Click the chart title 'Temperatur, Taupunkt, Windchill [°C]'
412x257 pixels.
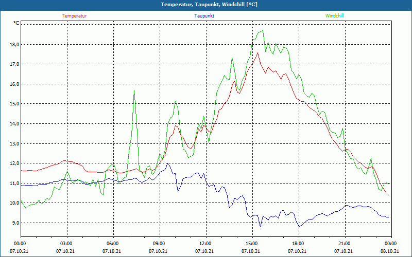(x=209, y=5)
